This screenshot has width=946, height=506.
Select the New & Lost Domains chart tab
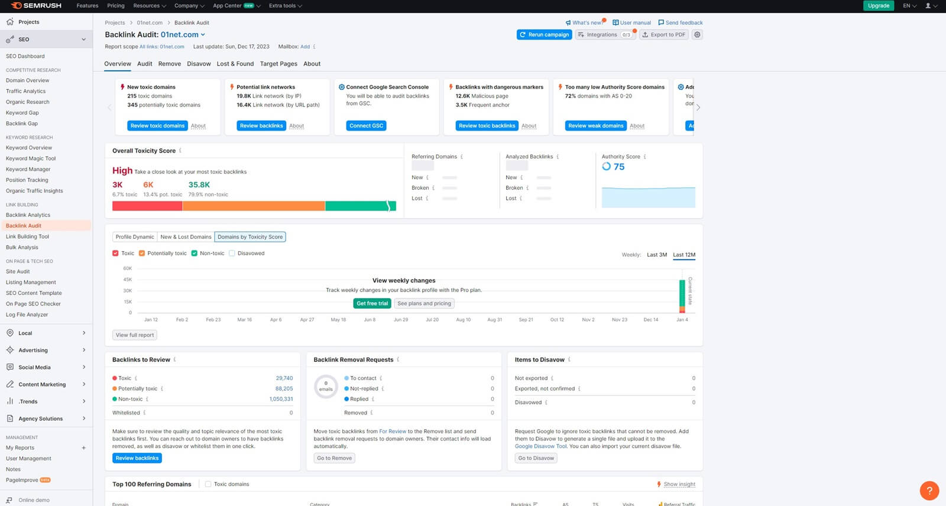click(x=186, y=237)
